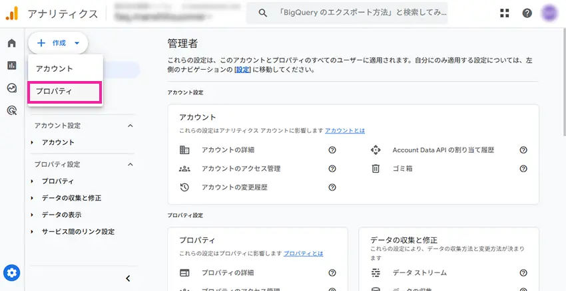Click the help icon beside ゴミ箱
Image resolution: width=566 pixels, height=291 pixels.
[523, 169]
